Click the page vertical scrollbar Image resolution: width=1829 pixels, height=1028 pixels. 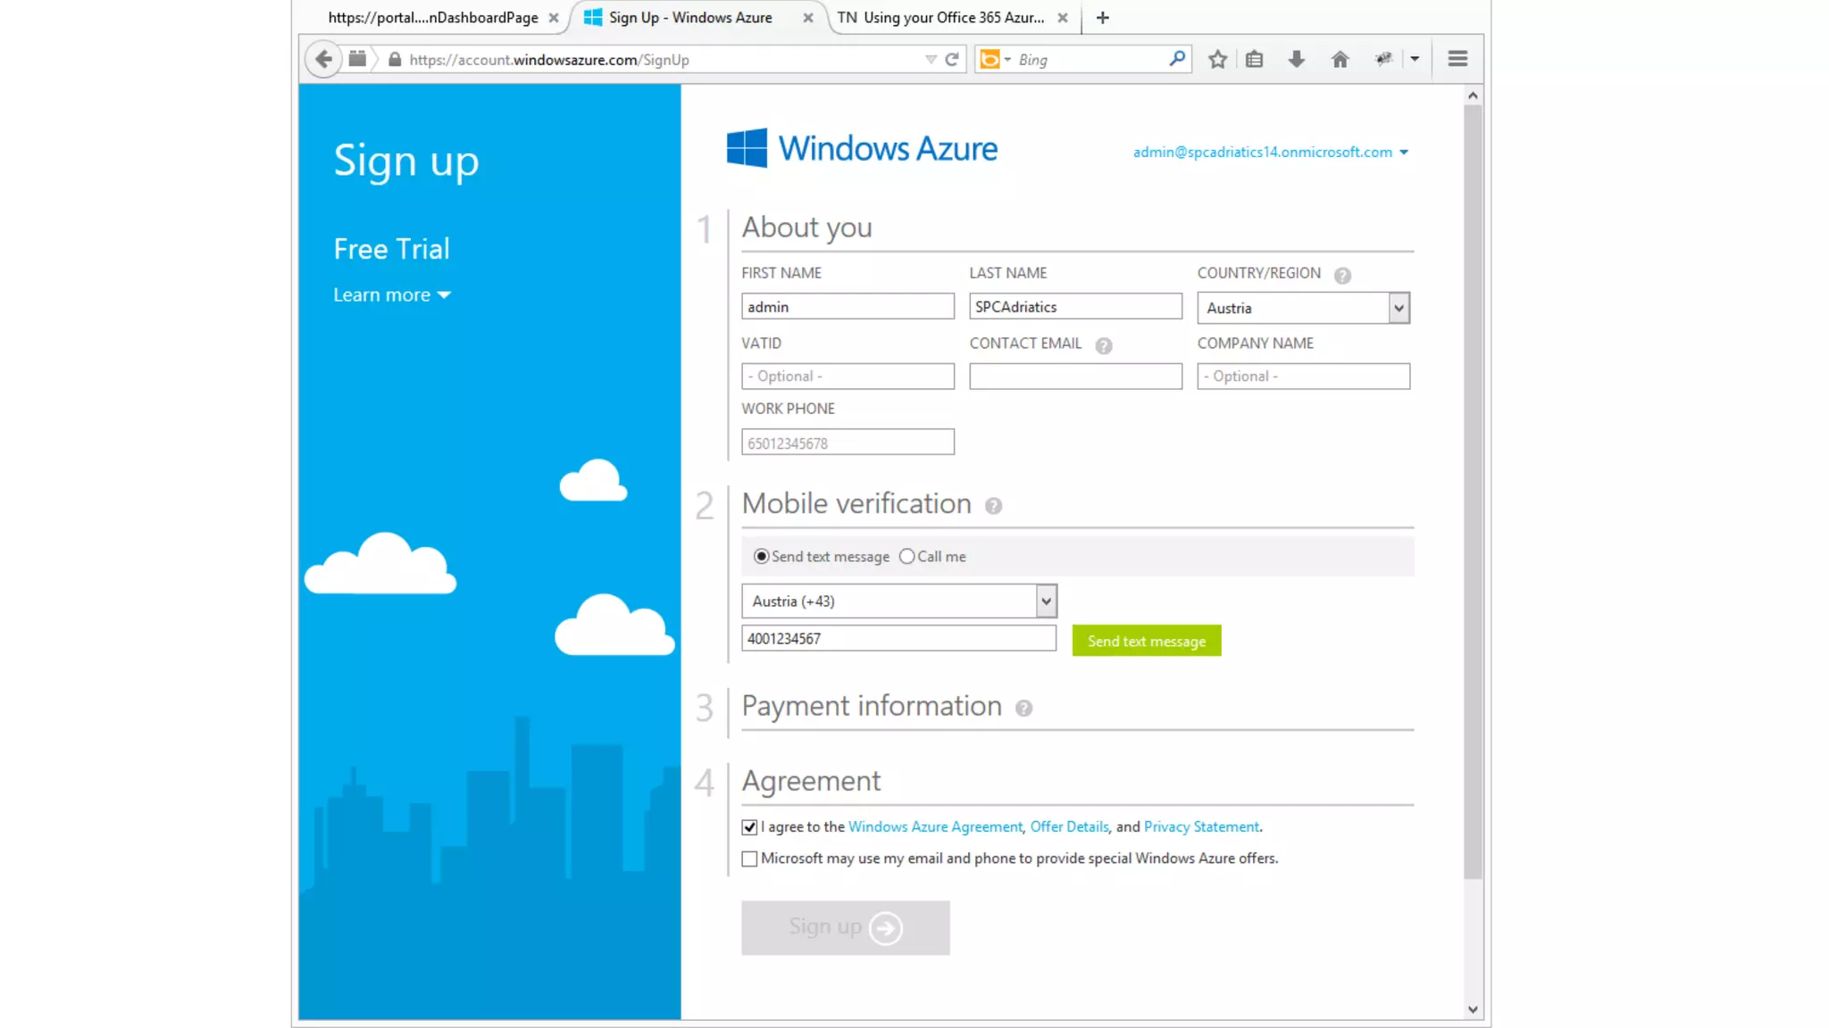point(1473,491)
